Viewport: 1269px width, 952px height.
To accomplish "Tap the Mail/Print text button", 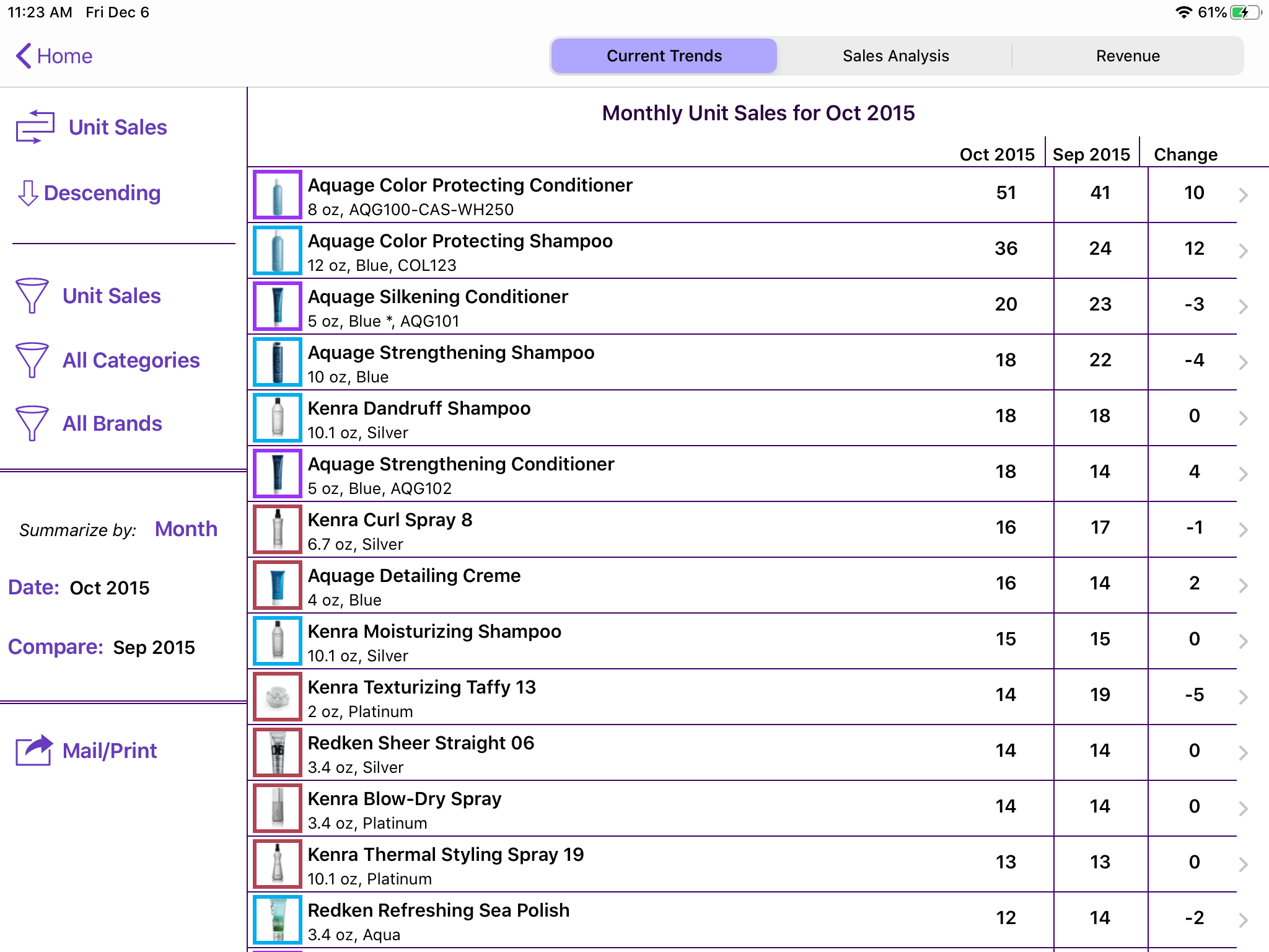I will point(110,751).
